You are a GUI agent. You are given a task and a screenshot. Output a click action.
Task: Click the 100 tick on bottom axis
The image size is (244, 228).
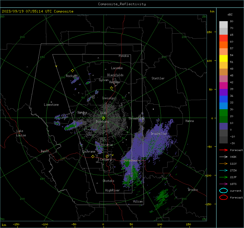[160, 224]
